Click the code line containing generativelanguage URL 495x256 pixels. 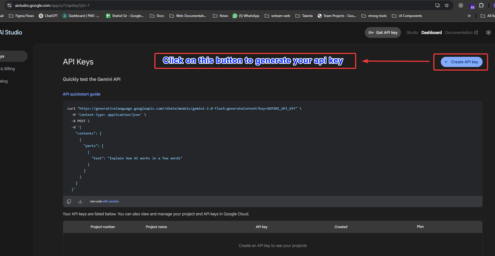pos(184,109)
